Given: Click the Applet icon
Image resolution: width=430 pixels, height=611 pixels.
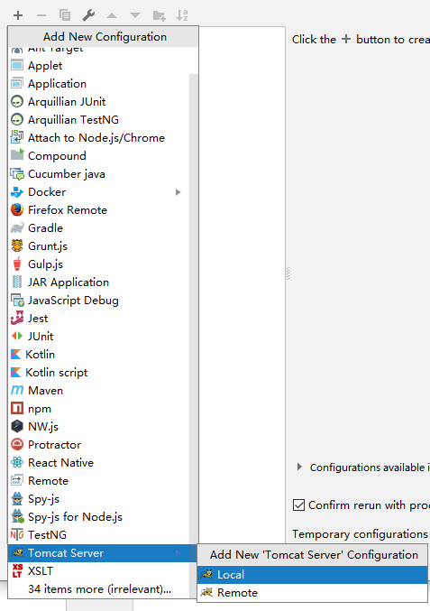Looking at the screenshot, I should pyautogui.click(x=17, y=66).
